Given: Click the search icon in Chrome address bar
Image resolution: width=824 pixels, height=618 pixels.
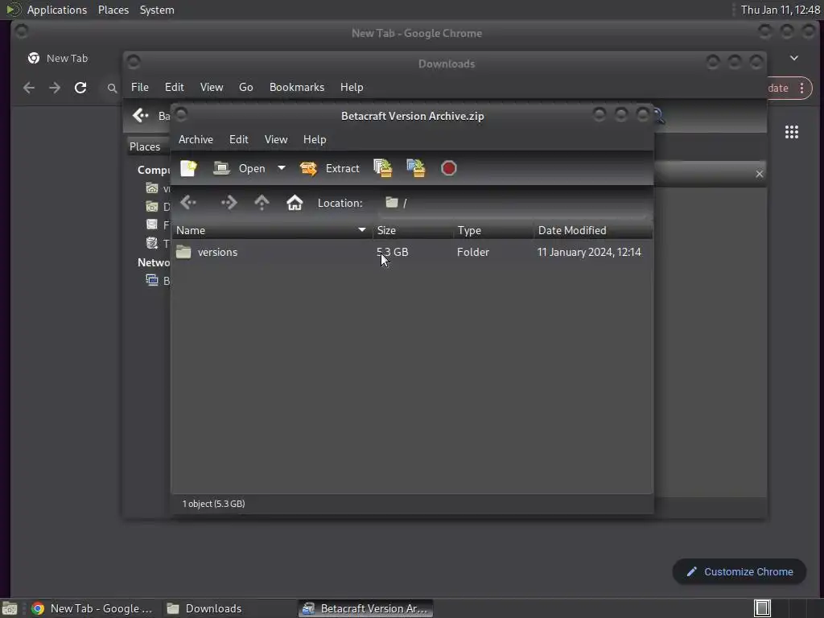Looking at the screenshot, I should [112, 89].
